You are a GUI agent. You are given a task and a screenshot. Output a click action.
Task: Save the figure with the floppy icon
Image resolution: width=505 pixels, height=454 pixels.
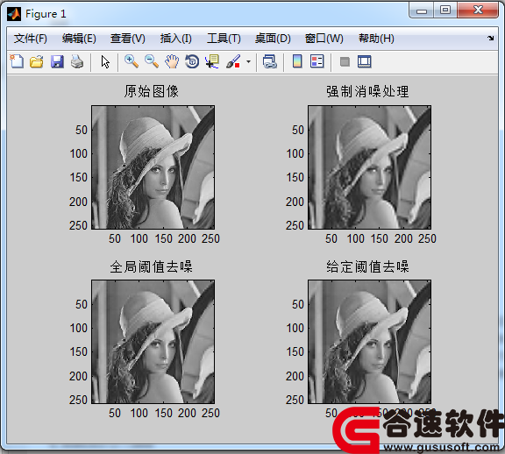pyautogui.click(x=57, y=61)
